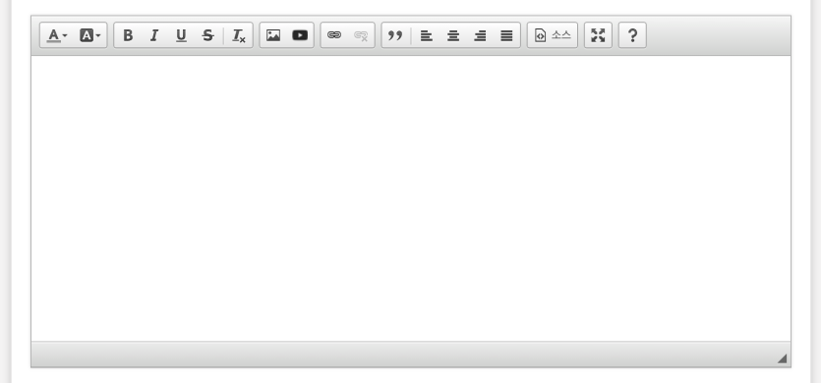
Task: Maximize the editor
Action: [x=598, y=35]
